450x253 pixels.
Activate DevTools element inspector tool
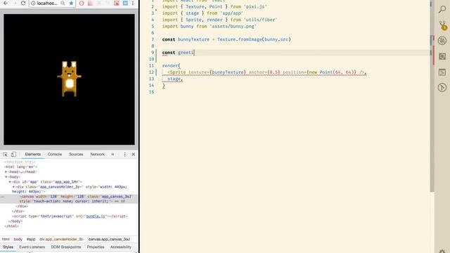[5, 155]
